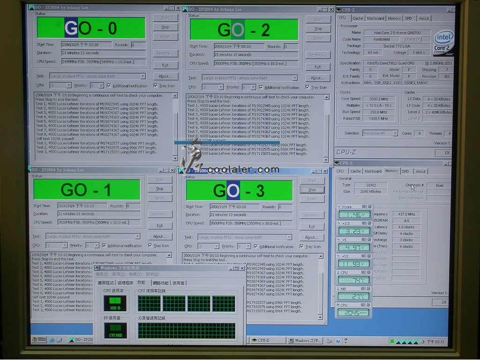Switch to Mainboard tab in top CPU-Z window

pos(375,18)
